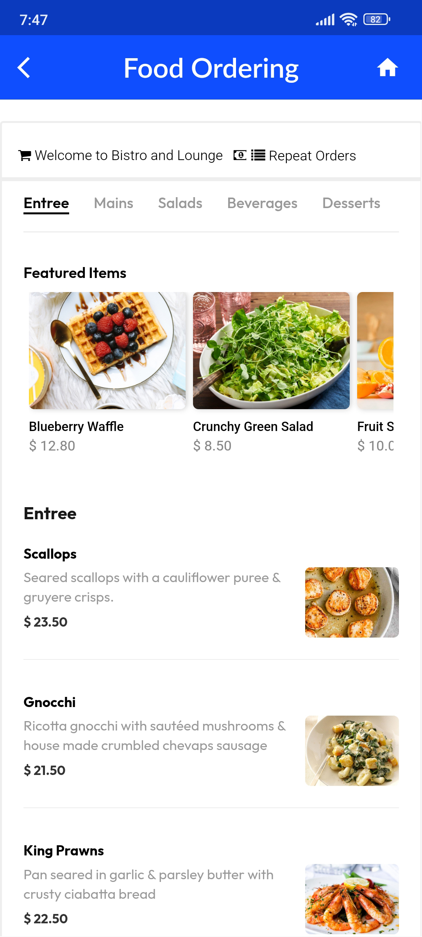
Task: Tap the list icon beside Repeat Orders
Action: (258, 155)
